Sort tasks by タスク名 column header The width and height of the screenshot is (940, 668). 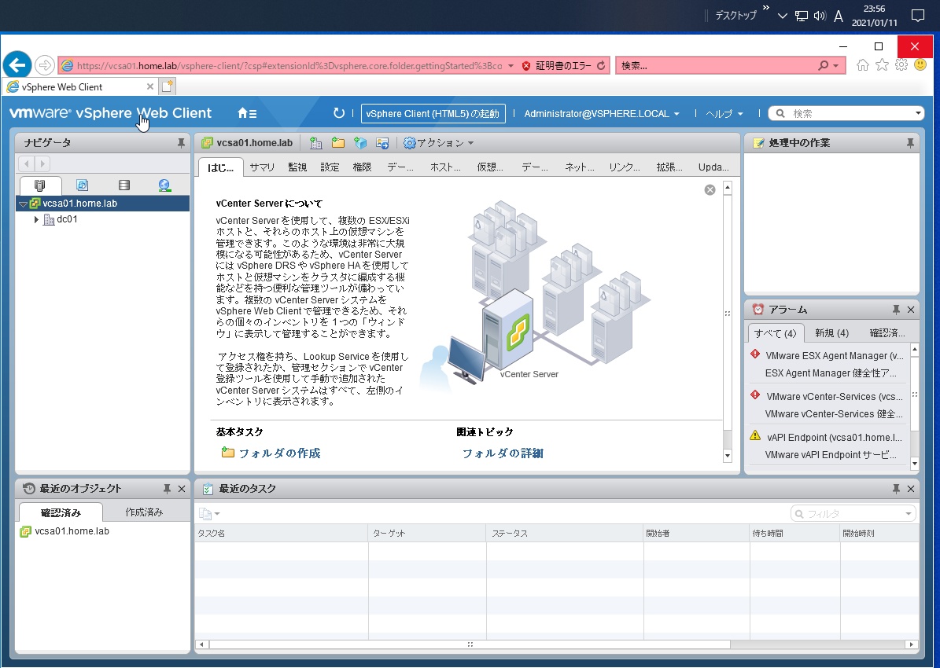click(x=281, y=533)
